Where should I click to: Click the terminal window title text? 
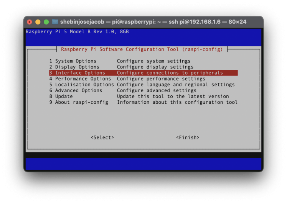153,22
